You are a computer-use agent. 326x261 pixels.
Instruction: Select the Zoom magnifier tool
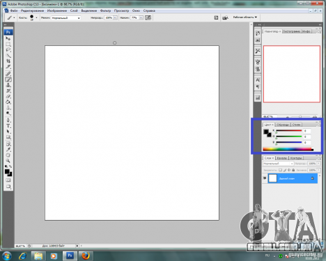coord(8,161)
